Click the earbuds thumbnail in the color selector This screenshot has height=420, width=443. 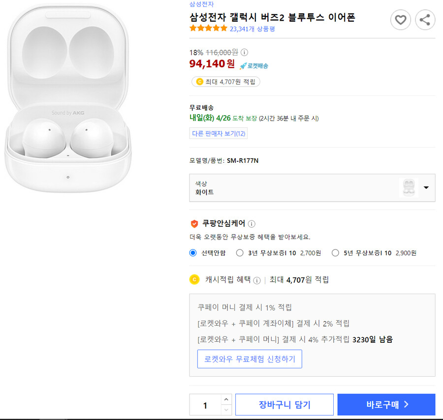tap(409, 188)
